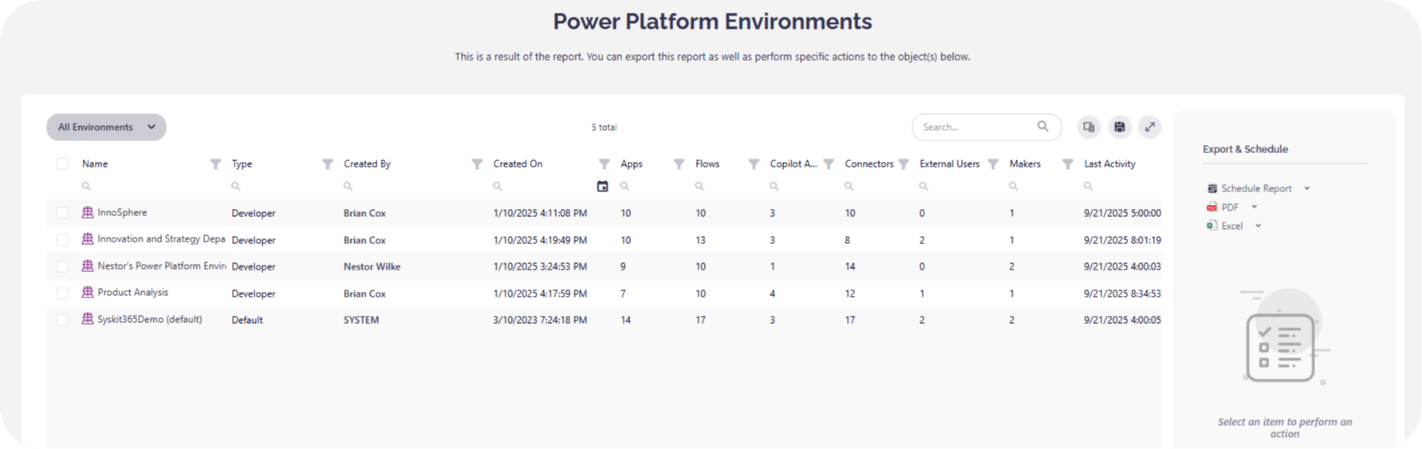Open the External Users column filter icon
Viewport: 1422px width, 449px height.
point(993,163)
